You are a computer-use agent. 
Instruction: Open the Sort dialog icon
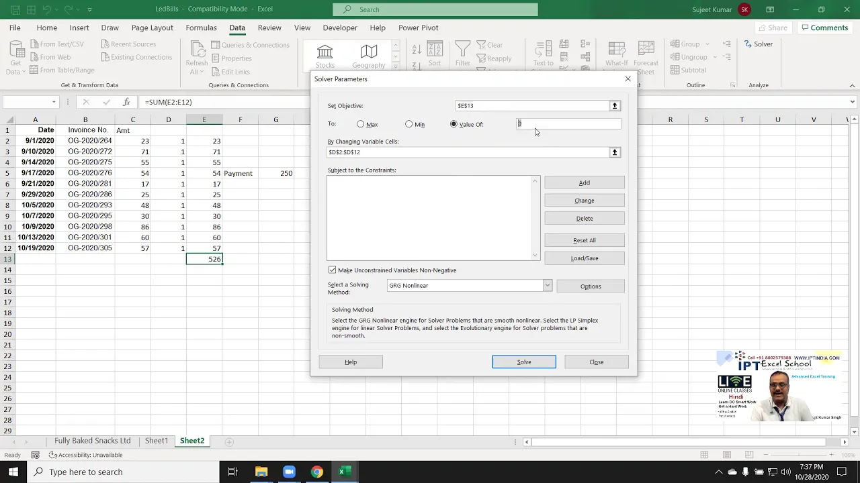pos(435,54)
